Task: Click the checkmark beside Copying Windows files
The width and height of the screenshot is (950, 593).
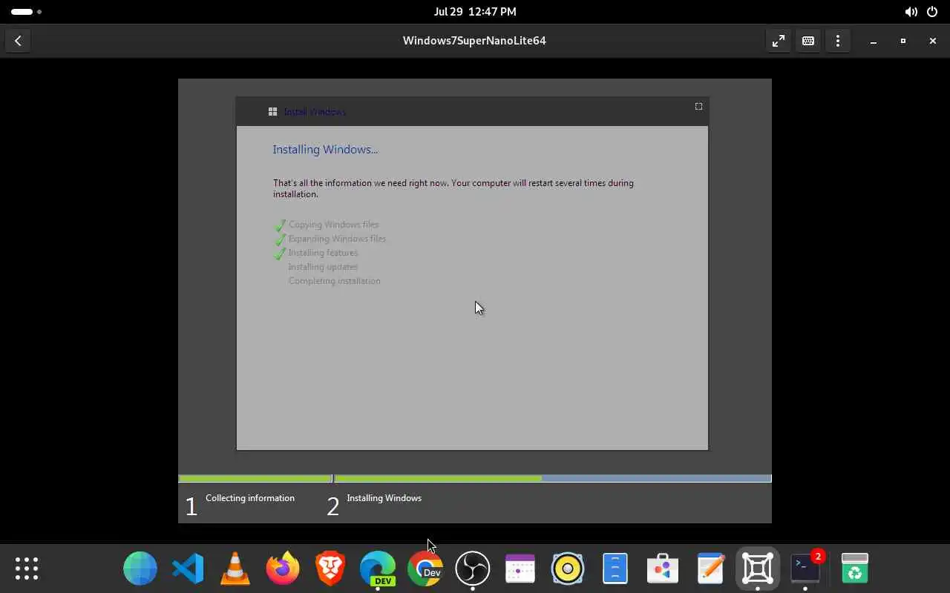Action: coord(280,225)
